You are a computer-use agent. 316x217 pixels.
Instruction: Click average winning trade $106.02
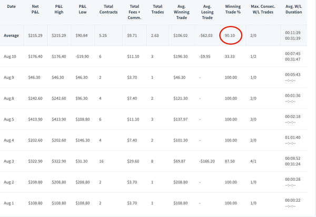click(x=181, y=36)
